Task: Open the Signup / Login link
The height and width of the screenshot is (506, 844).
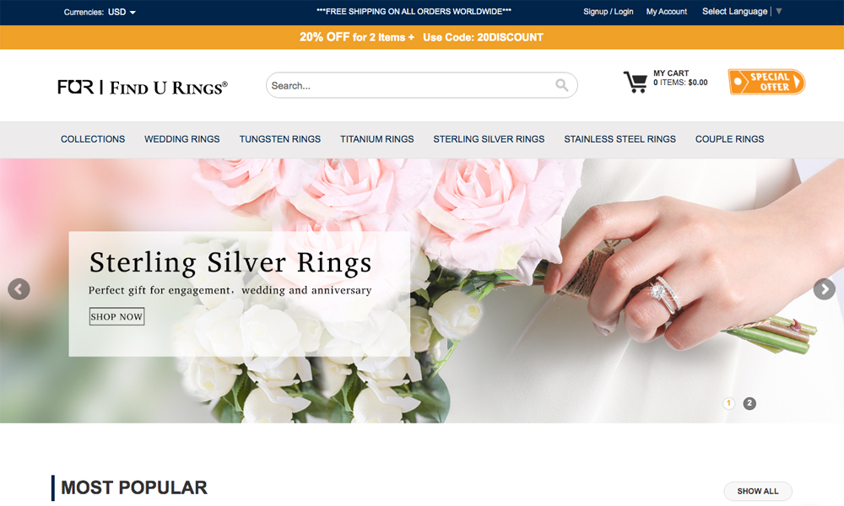Action: click(609, 11)
